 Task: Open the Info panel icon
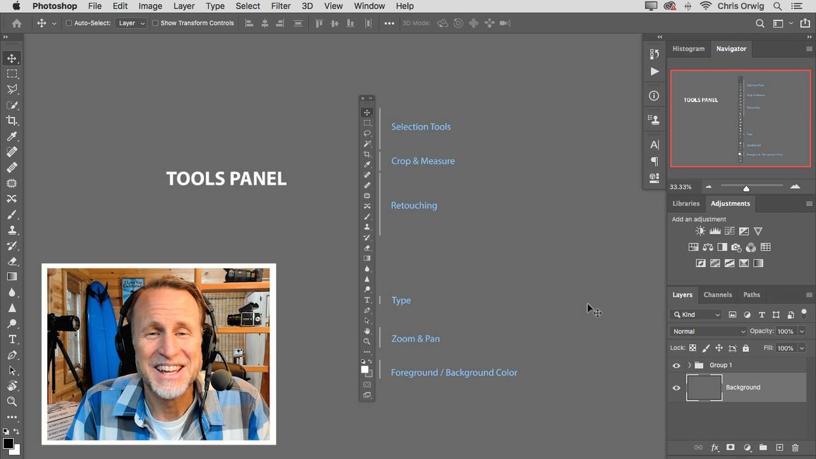(x=654, y=96)
